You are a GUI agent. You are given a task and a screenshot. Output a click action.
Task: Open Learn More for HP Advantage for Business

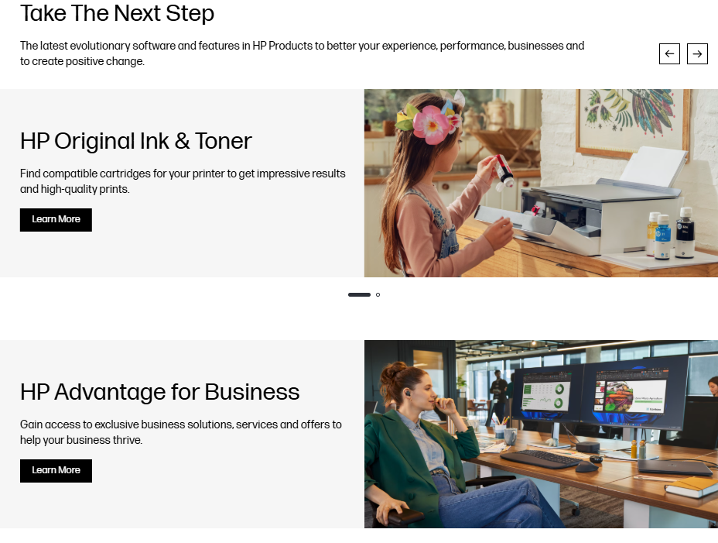[x=56, y=470]
